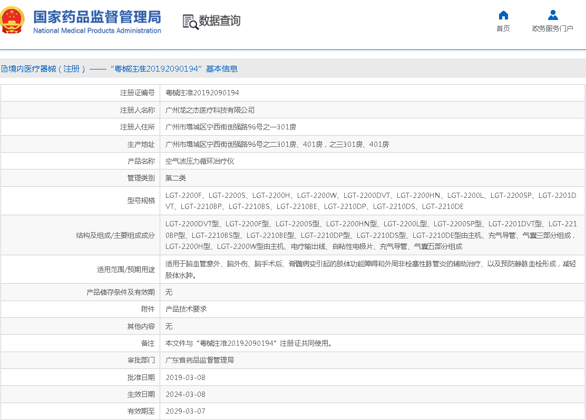
Task: Click the 国家药品监督管理局 site title
Action: [97, 16]
